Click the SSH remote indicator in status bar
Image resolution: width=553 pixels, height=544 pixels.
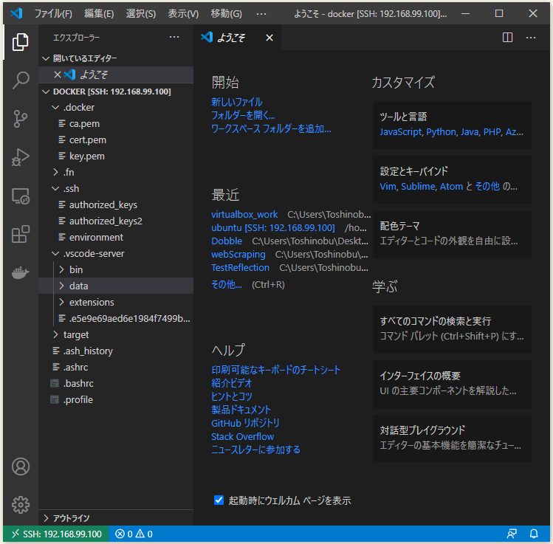(55, 534)
